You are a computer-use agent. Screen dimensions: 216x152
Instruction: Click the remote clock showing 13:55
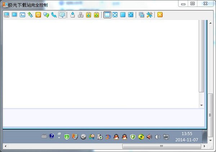click(x=187, y=134)
